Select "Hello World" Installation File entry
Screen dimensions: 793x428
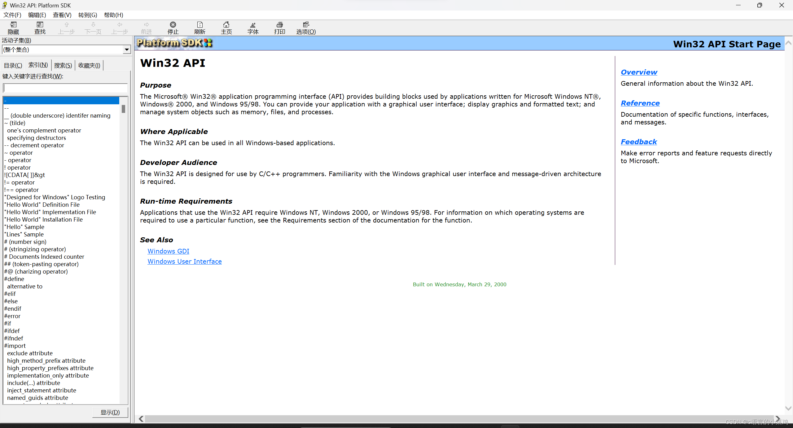click(43, 219)
